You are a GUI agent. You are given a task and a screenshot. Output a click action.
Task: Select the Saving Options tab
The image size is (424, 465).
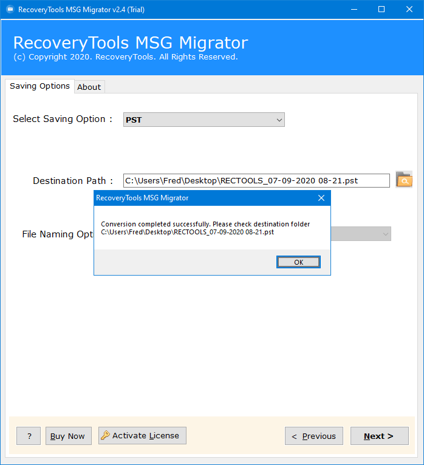pyautogui.click(x=39, y=86)
